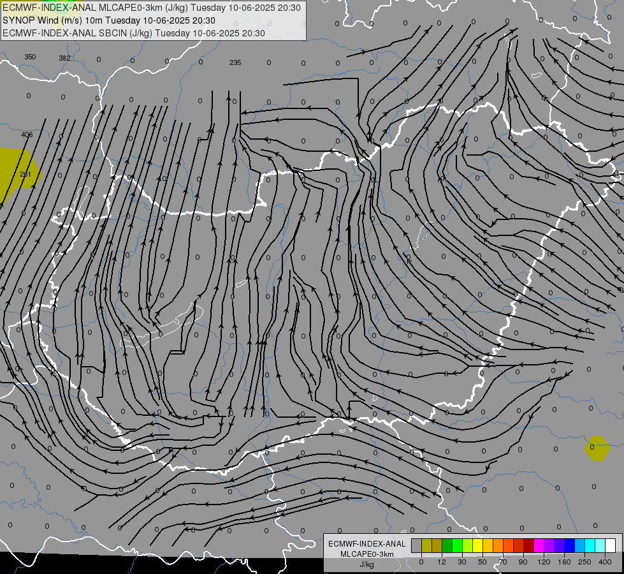Click the legend tick label 12
This screenshot has width=624, height=574.
[442, 562]
